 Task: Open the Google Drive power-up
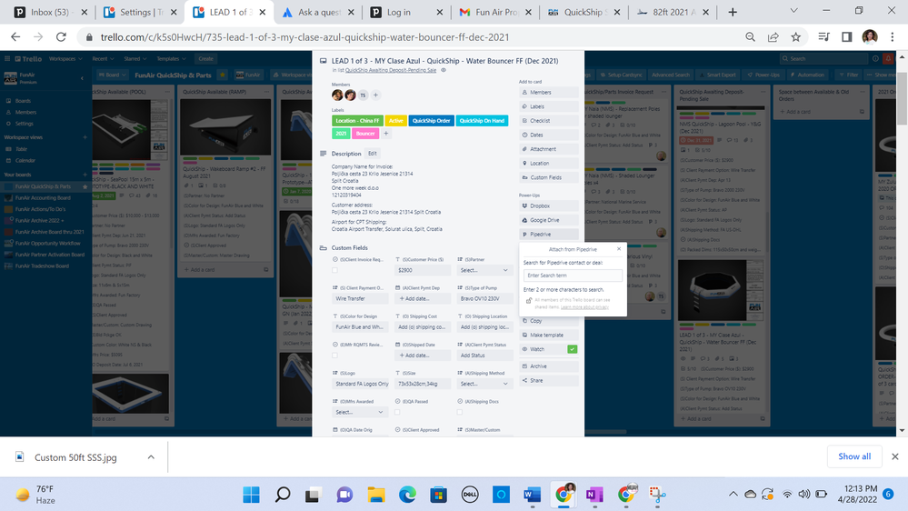click(x=548, y=220)
